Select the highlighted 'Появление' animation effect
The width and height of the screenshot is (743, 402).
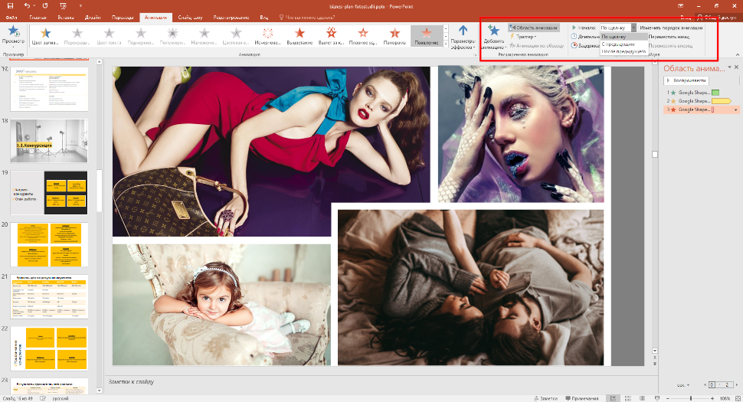coord(427,35)
